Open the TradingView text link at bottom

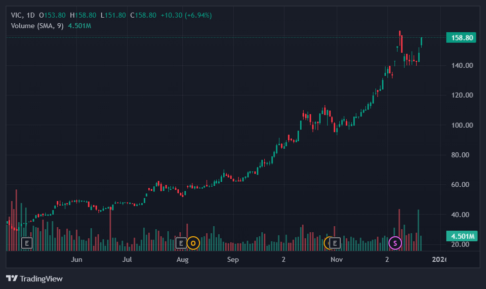coord(42,278)
